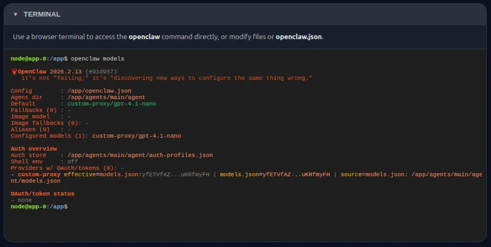Click the green Default model custom-proxy/gpt-4.1-nano
The width and height of the screenshot is (491, 247).
(x=112, y=104)
